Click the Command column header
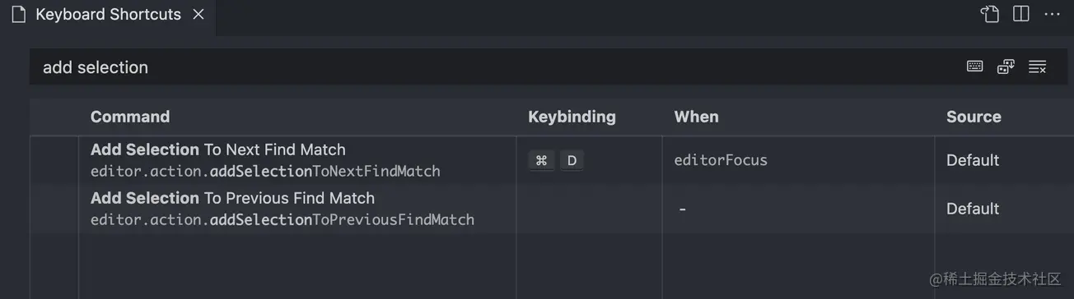Screen dimensions: 1074x299 (130, 117)
